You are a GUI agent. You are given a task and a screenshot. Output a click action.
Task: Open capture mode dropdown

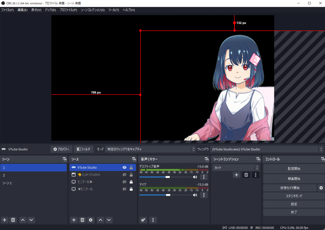[x=150, y=149]
